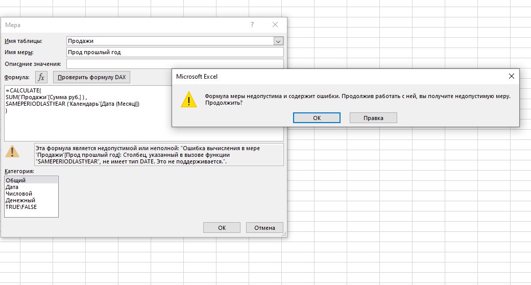Click the Мера dialog resize grip
The height and width of the screenshot is (285, 531).
pyautogui.click(x=284, y=234)
